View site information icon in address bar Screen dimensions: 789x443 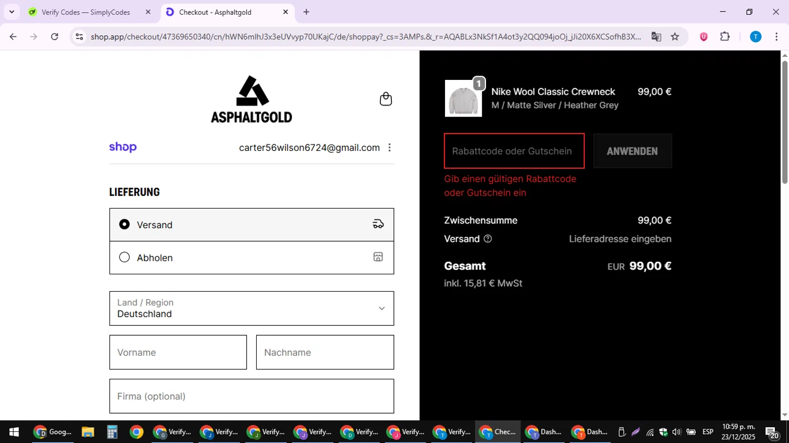point(79,37)
